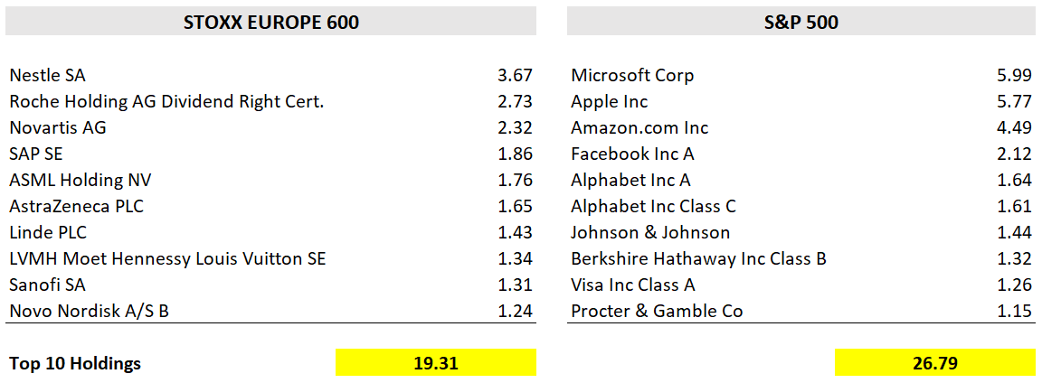
Task: Click Apple Inc's 5.77 weight value
Action: click(x=1014, y=102)
